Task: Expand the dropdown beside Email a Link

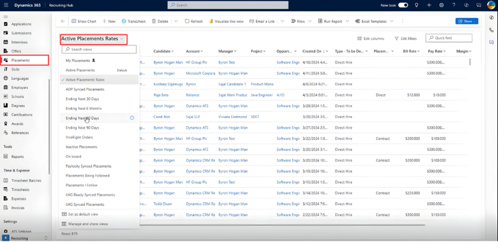Action: pyautogui.click(x=282, y=21)
